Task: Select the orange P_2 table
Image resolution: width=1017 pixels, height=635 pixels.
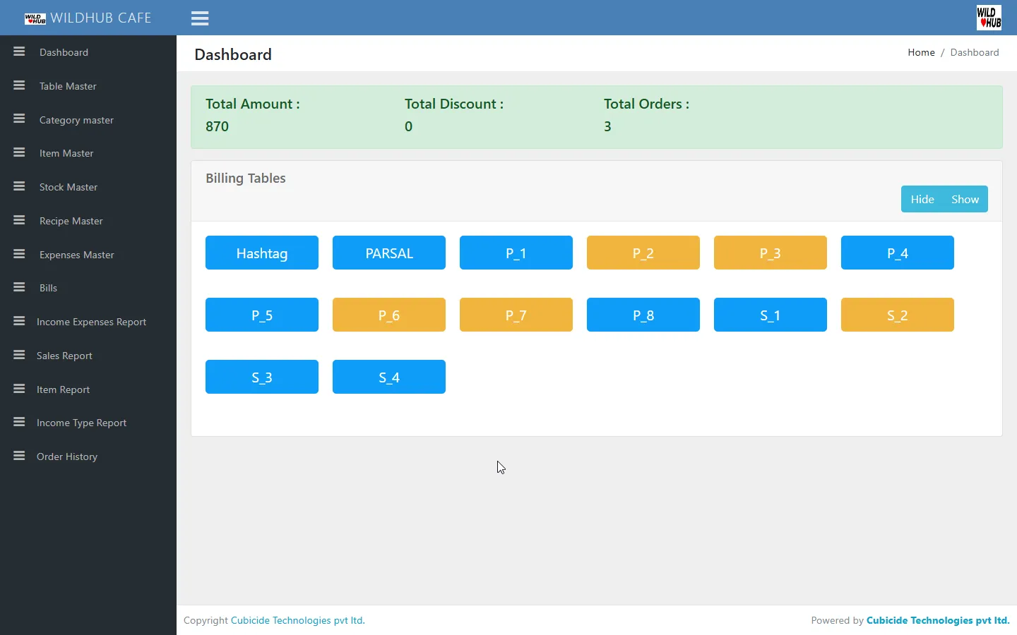Action: [x=643, y=253]
